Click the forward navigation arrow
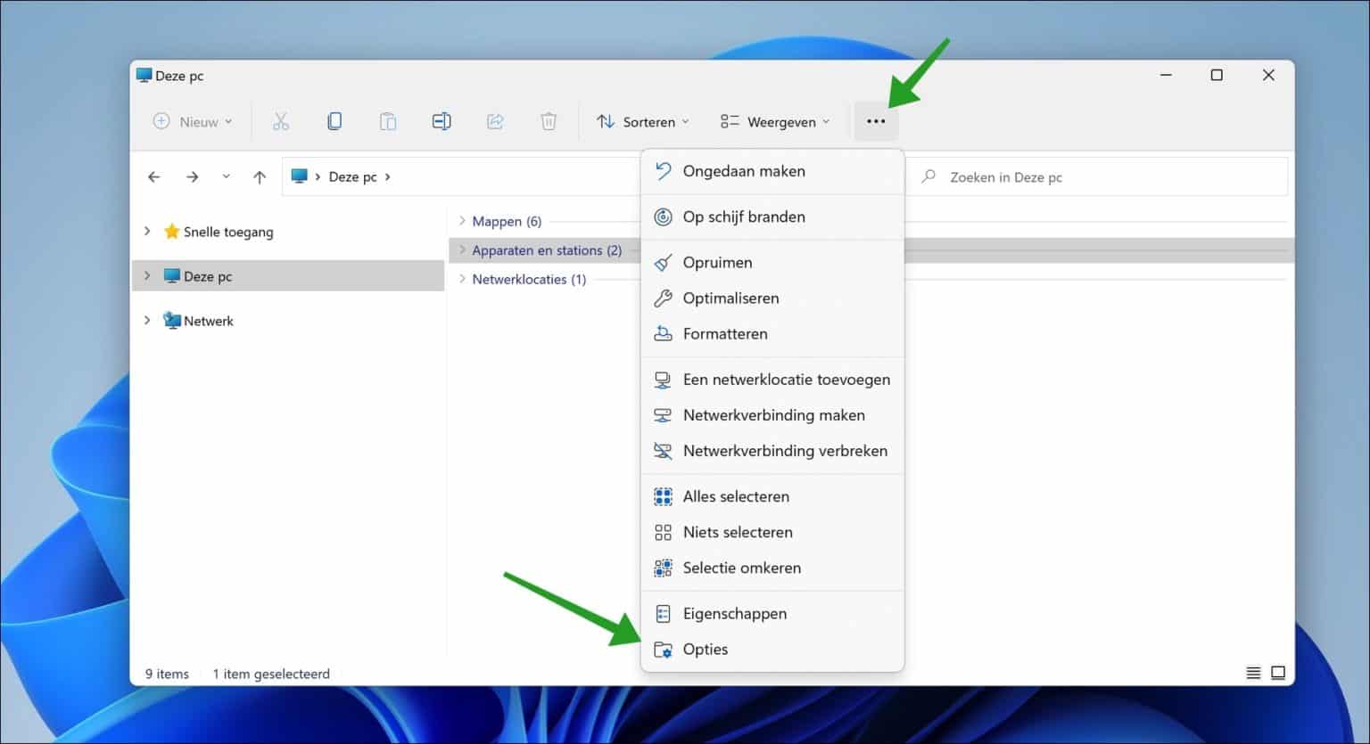 tap(192, 176)
